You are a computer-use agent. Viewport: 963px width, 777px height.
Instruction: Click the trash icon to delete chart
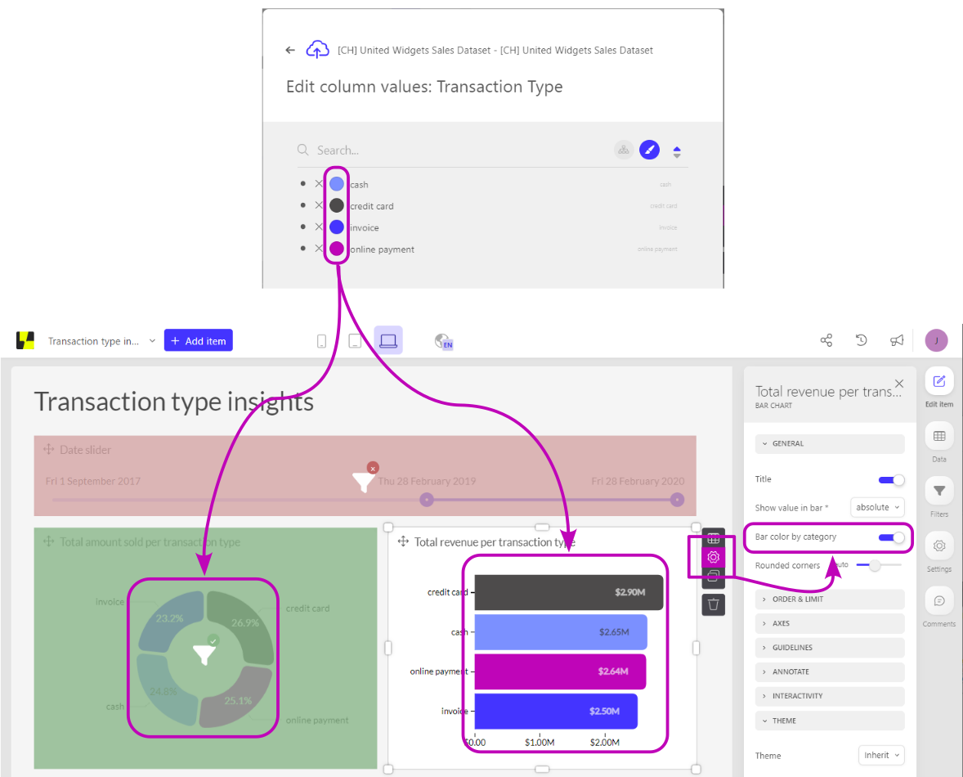pos(714,604)
